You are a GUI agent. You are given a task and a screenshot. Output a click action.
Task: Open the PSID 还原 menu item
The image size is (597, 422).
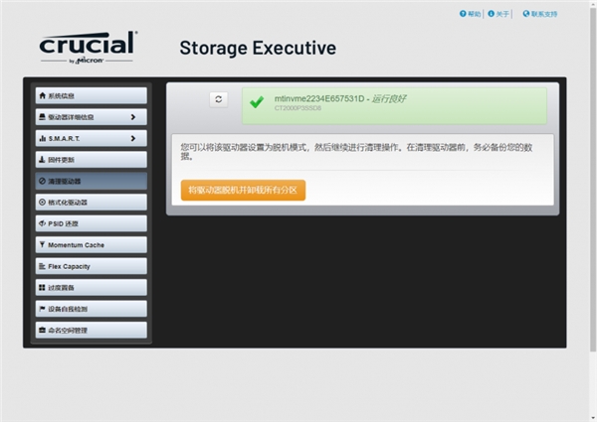tap(91, 223)
